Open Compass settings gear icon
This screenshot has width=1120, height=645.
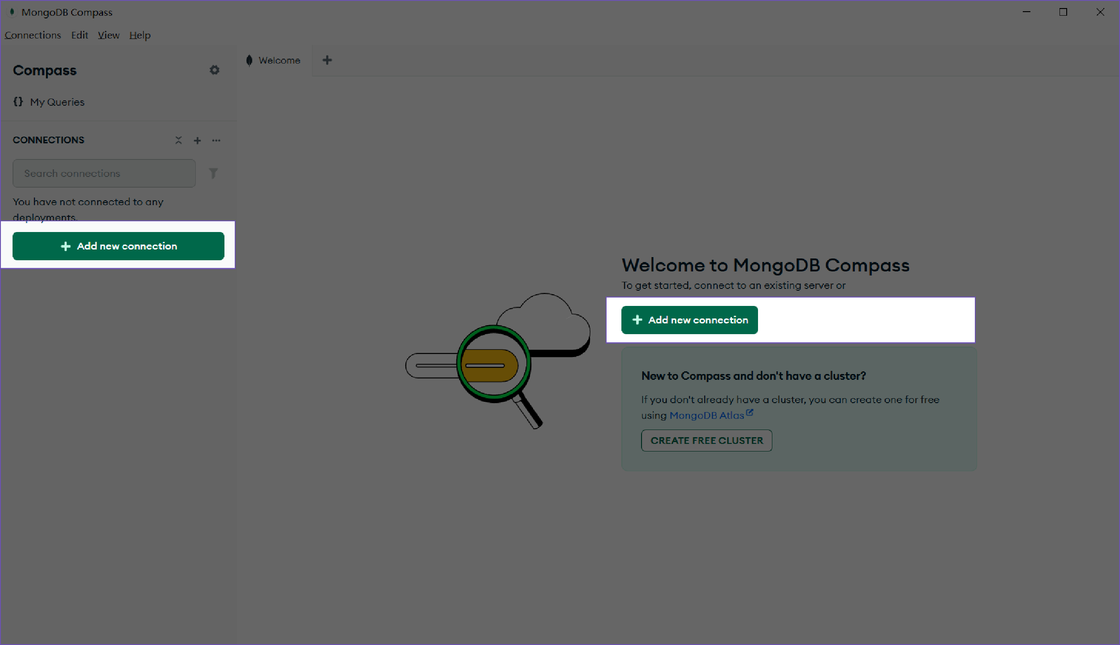tap(215, 70)
